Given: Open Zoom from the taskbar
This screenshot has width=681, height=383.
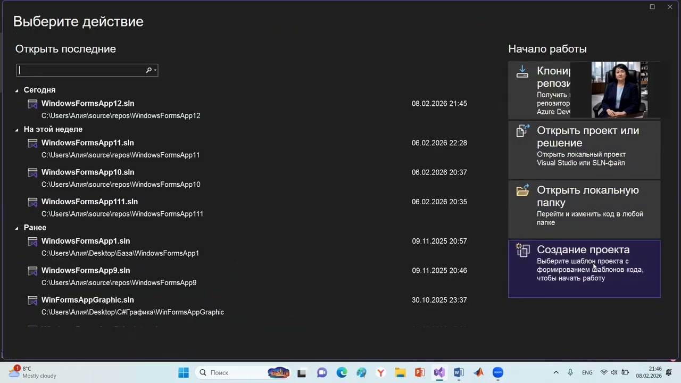Looking at the screenshot, I should click(x=498, y=372).
